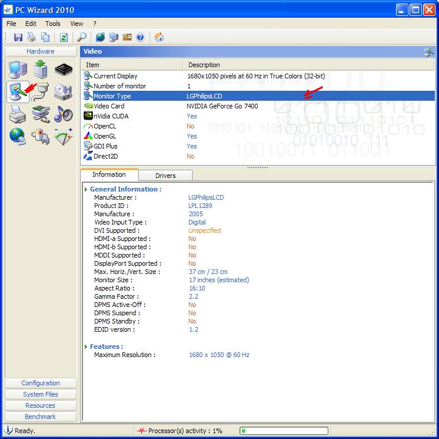
Task: Click the Manufacture year 2005 value
Action: pos(196,214)
